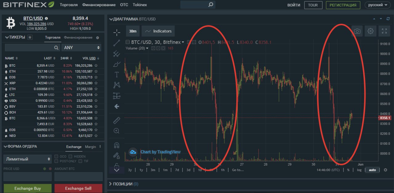
Task: Click the Exchange Sell button
Action: [78, 188]
